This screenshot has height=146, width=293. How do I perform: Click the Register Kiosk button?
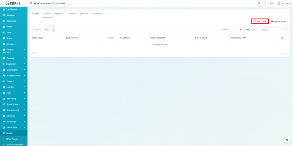pyautogui.click(x=278, y=21)
